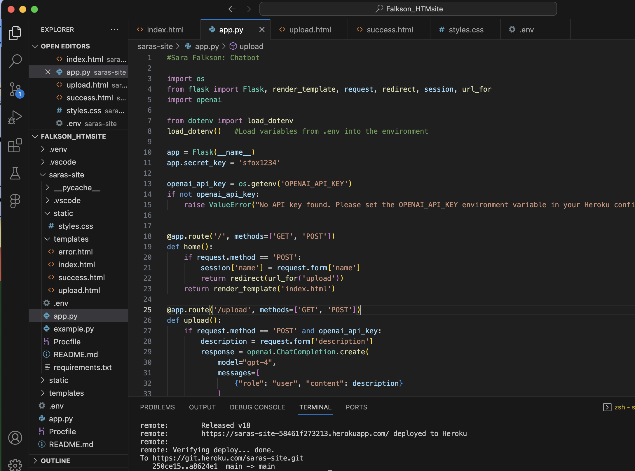This screenshot has height=471, width=635.
Task: Click line number 25 in the gutter
Action: (147, 310)
